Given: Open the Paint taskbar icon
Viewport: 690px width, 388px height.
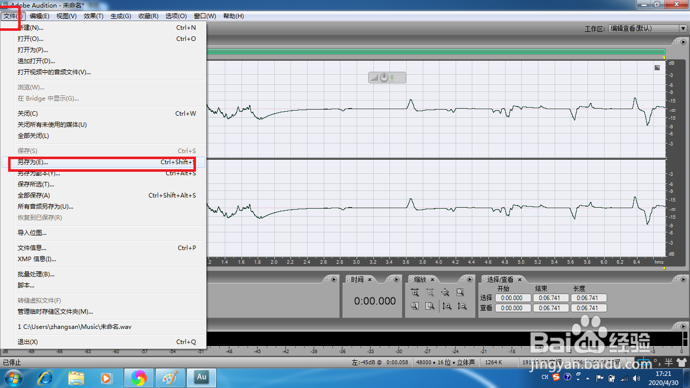Looking at the screenshot, I should [170, 377].
